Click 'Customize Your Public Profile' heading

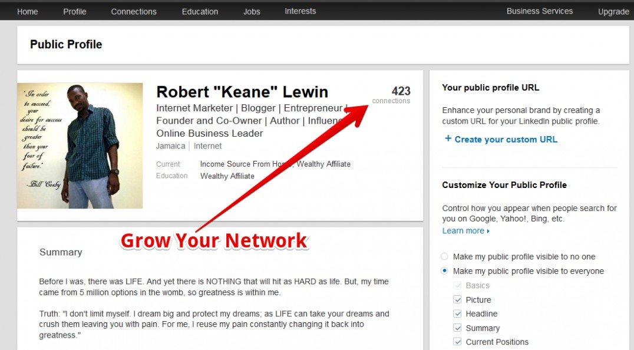click(x=504, y=185)
